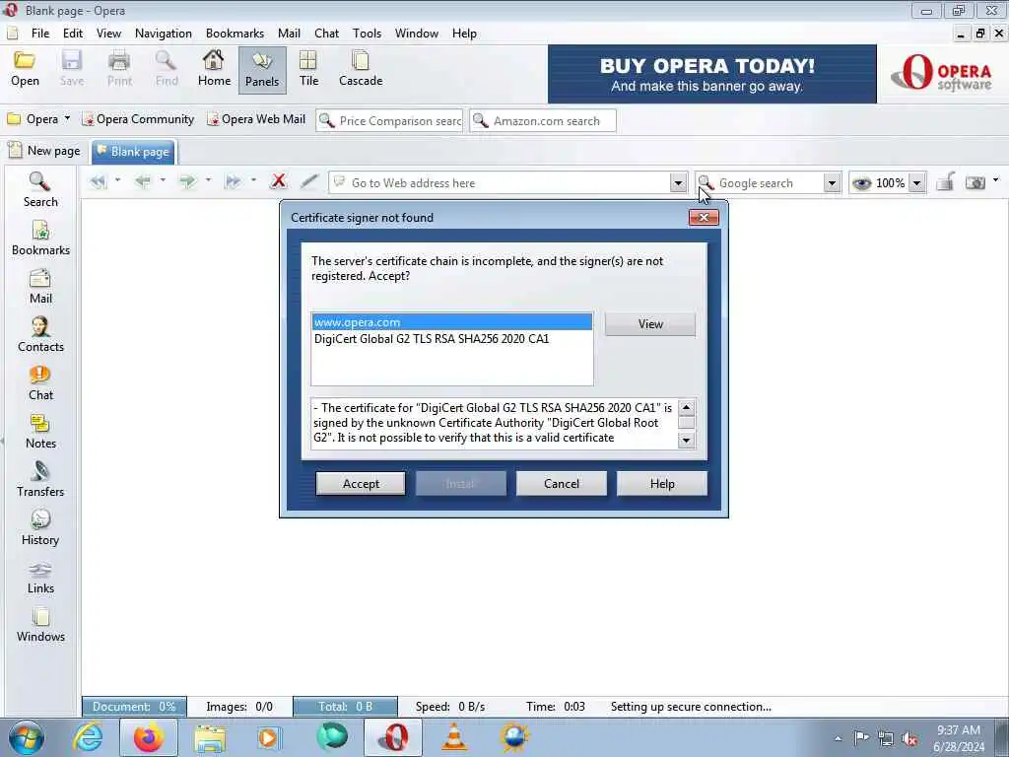Open the Opera Community bookmark link

coord(138,119)
